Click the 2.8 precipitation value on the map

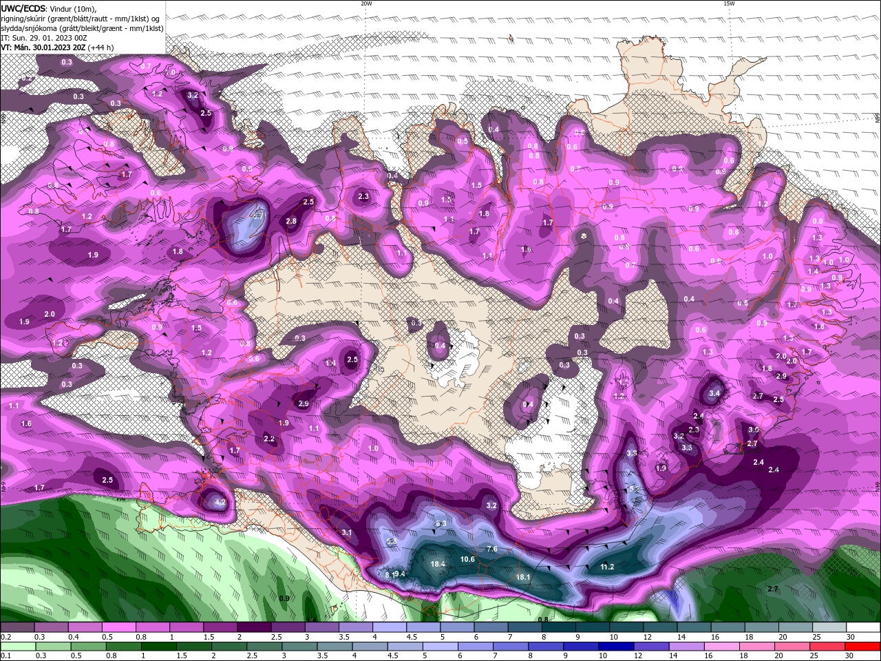click(x=291, y=221)
